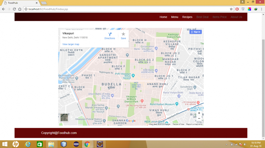The image size is (265, 148).
Task: Open map Terms of Use link
Action: (178, 124)
